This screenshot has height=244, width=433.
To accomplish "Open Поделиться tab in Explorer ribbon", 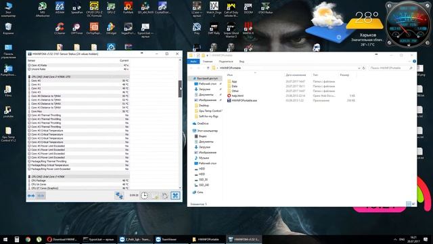I will click(225, 62).
